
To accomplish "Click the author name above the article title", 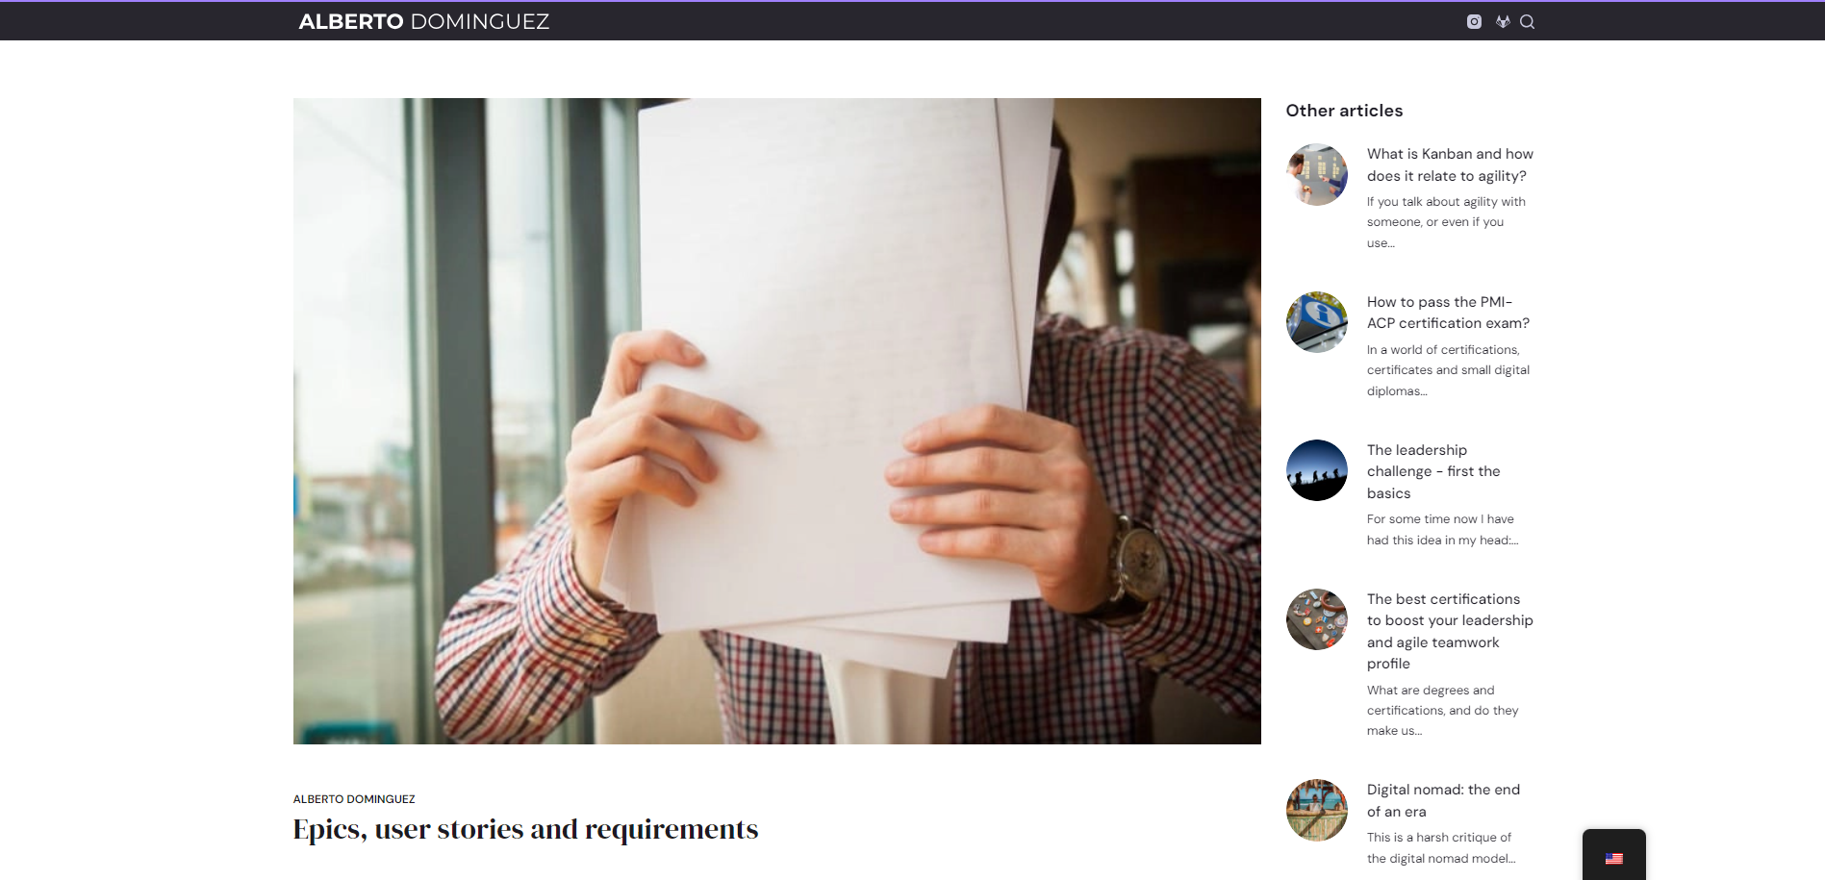I will pos(354,799).
